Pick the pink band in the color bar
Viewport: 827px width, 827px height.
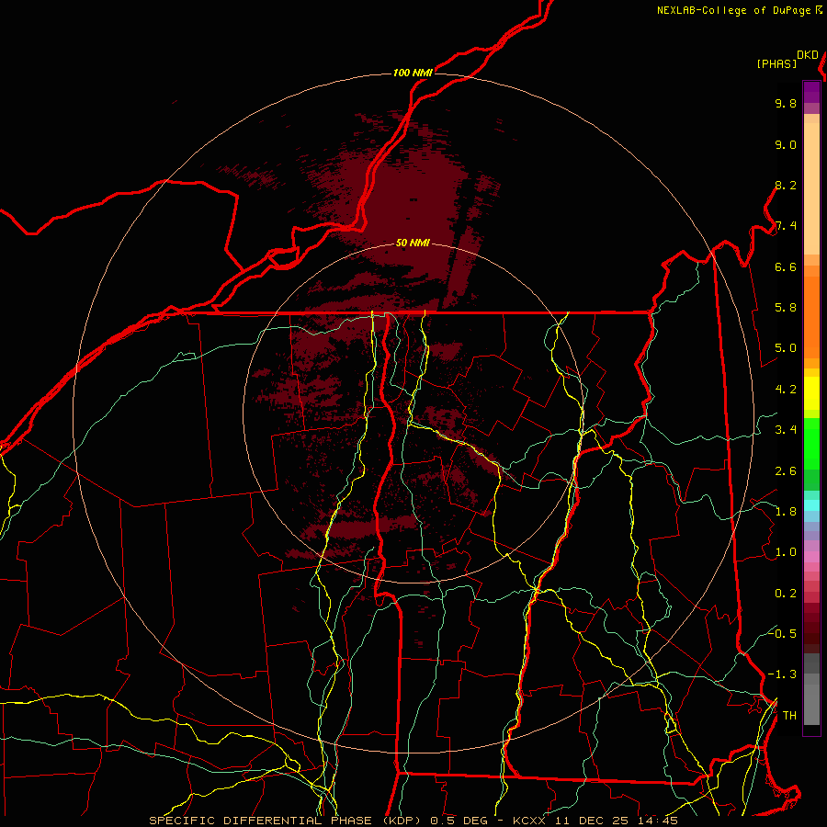click(x=811, y=557)
